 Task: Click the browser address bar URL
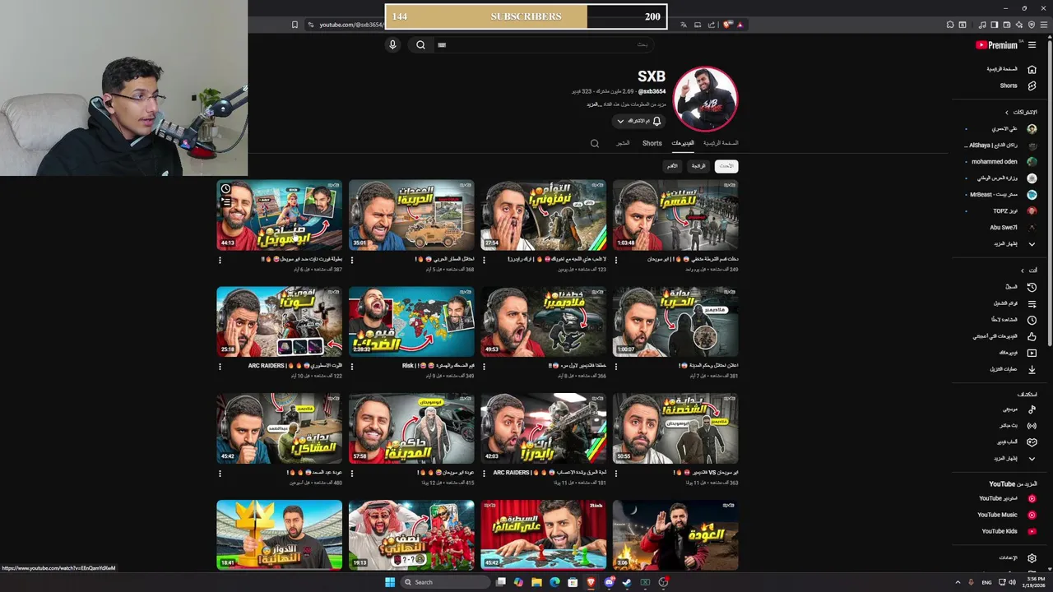tap(350, 25)
